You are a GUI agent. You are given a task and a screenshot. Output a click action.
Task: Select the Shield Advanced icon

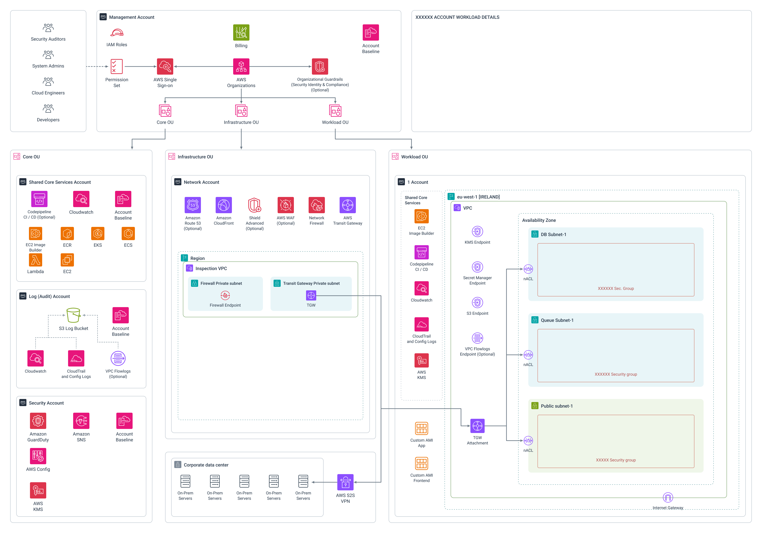(x=255, y=205)
